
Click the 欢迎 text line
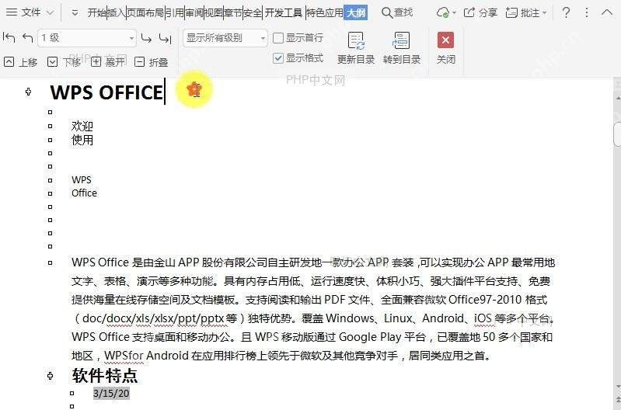82,127
